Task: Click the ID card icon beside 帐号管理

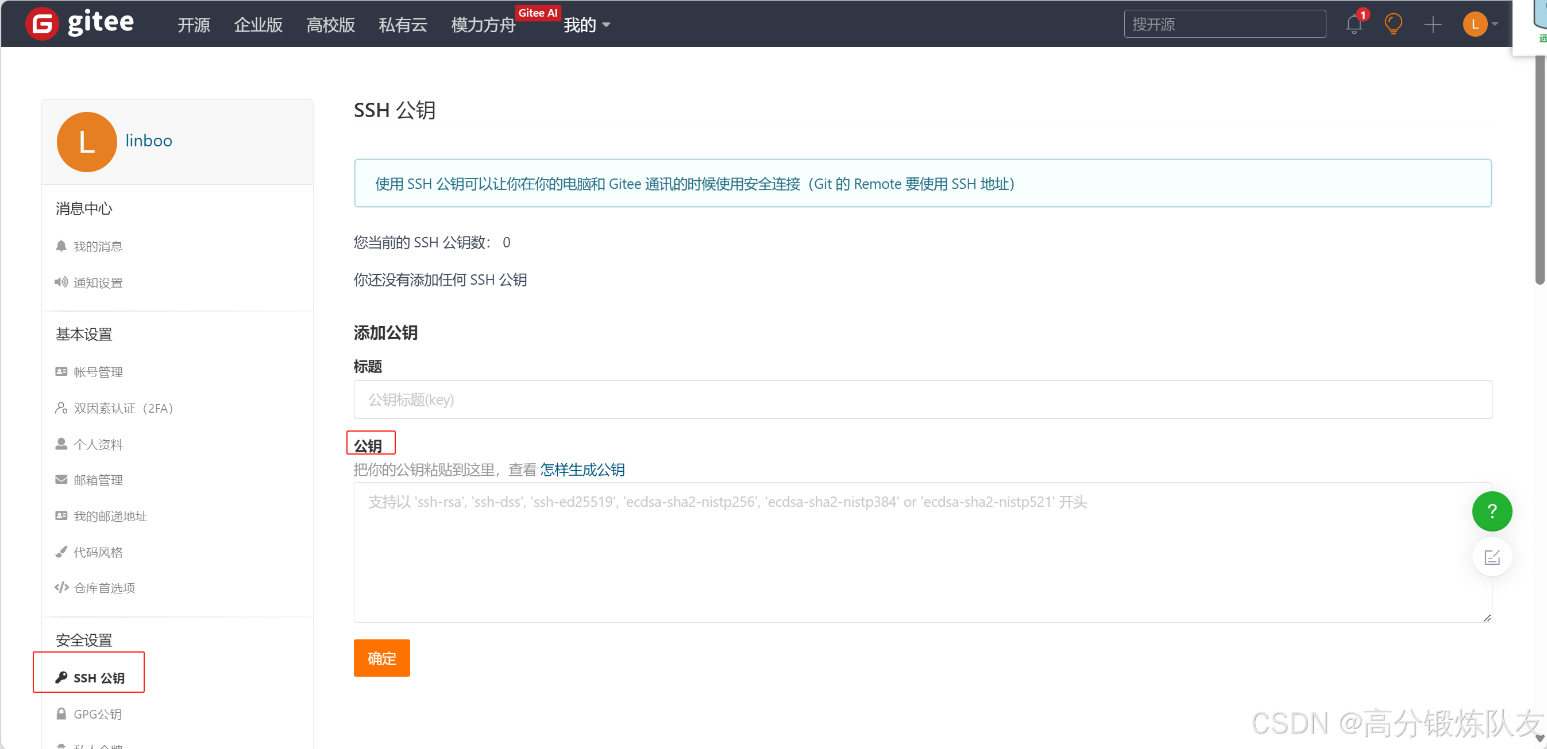Action: (61, 371)
